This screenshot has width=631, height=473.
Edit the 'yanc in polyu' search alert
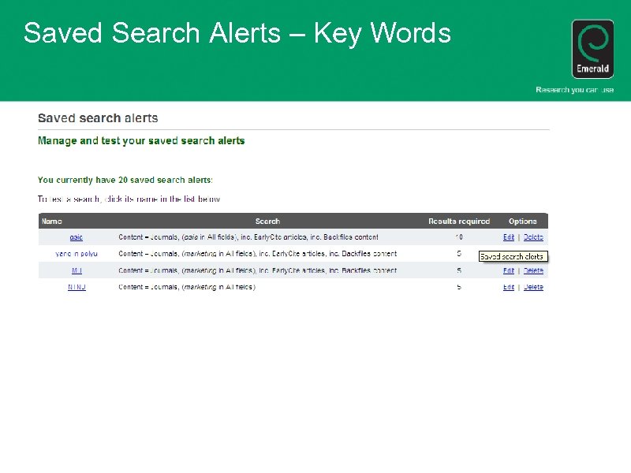508,254
